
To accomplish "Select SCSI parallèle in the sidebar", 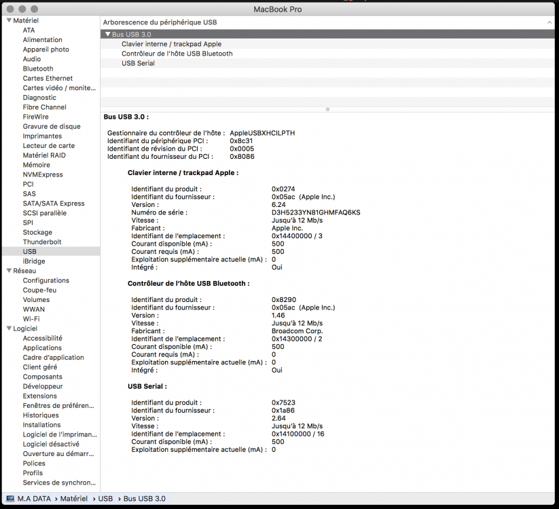I will tap(45, 213).
